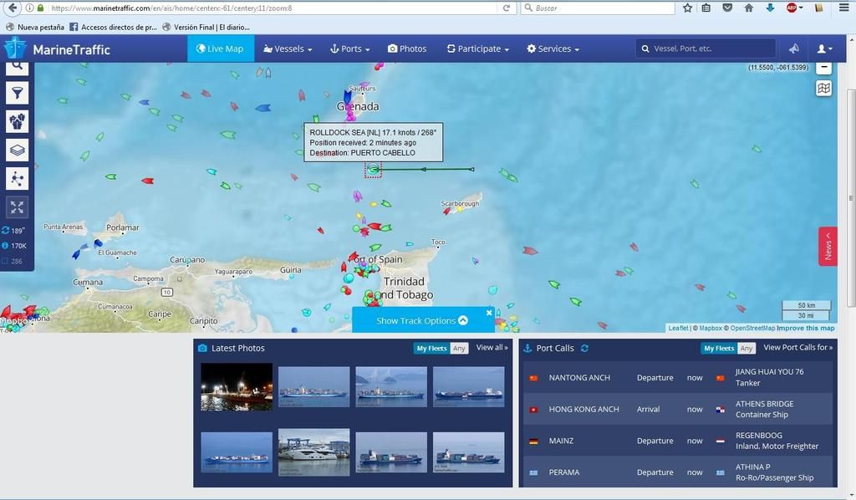856x500 pixels.
Task: Close the Show Track Options bar
Action: pyautogui.click(x=489, y=313)
